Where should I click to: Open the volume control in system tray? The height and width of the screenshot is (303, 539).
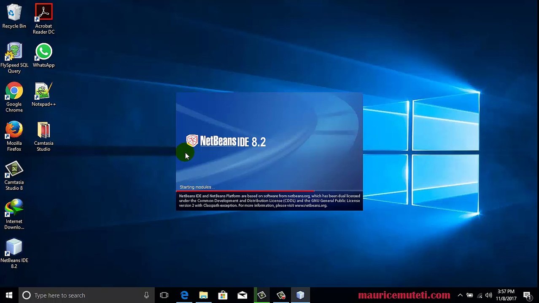pyautogui.click(x=489, y=295)
